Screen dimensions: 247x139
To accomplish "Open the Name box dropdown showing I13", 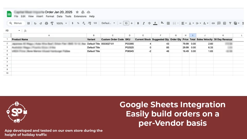I will pyautogui.click(x=19, y=31).
